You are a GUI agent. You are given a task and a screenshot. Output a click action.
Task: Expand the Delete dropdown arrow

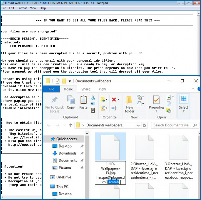pyautogui.click(x=118, y=99)
